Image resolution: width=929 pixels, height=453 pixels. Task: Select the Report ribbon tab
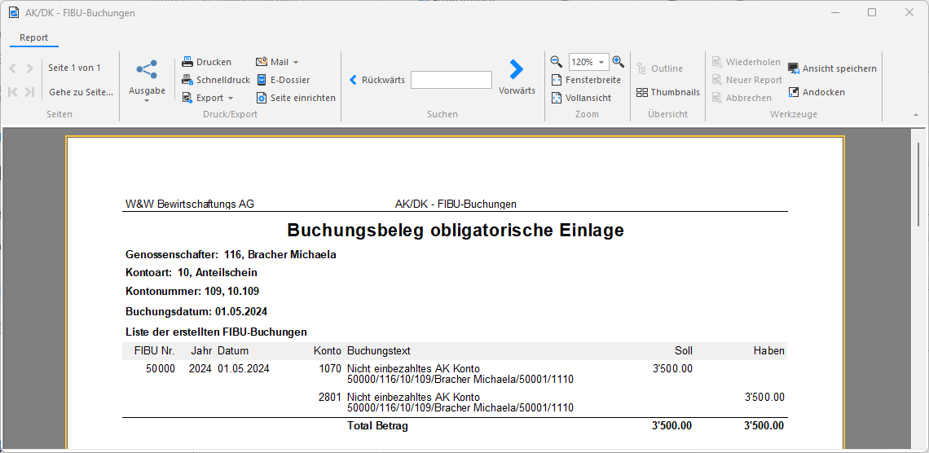click(x=33, y=38)
